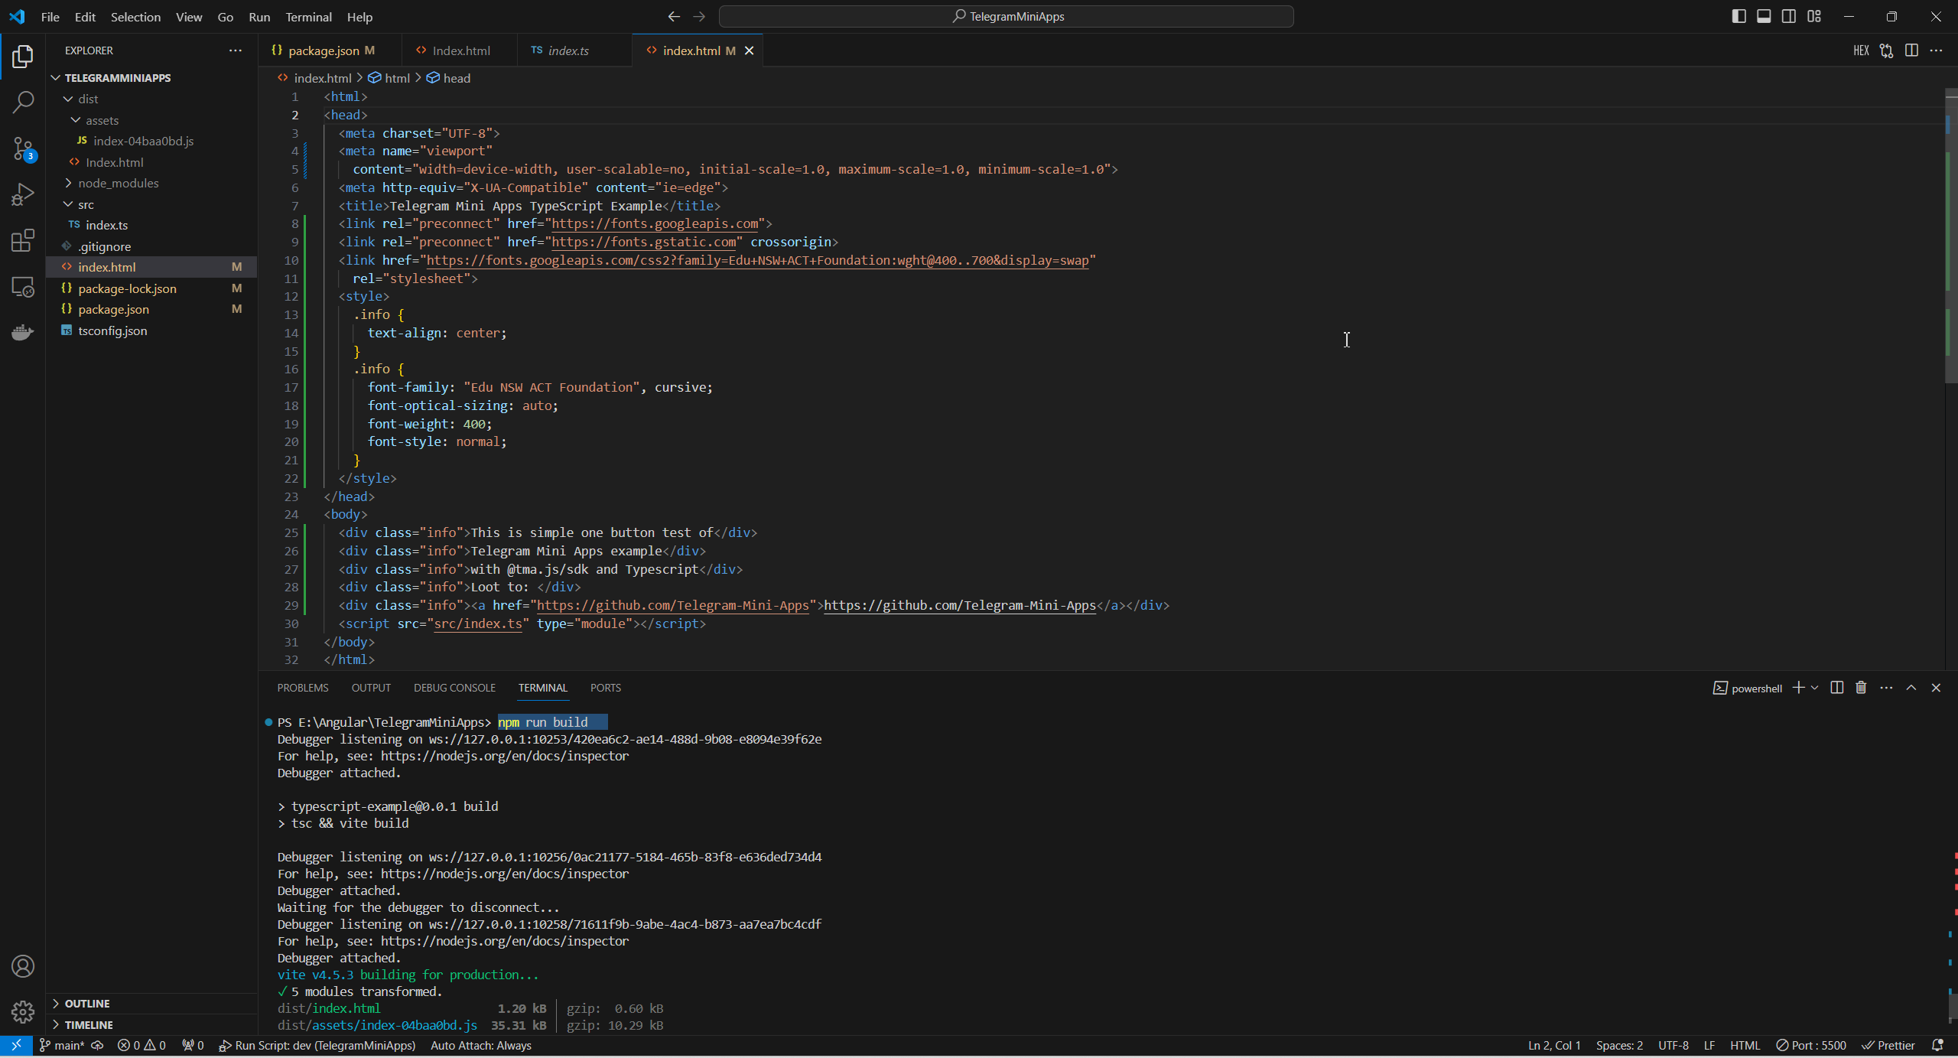Open Source Control view with badge
1958x1058 pixels.
23,148
